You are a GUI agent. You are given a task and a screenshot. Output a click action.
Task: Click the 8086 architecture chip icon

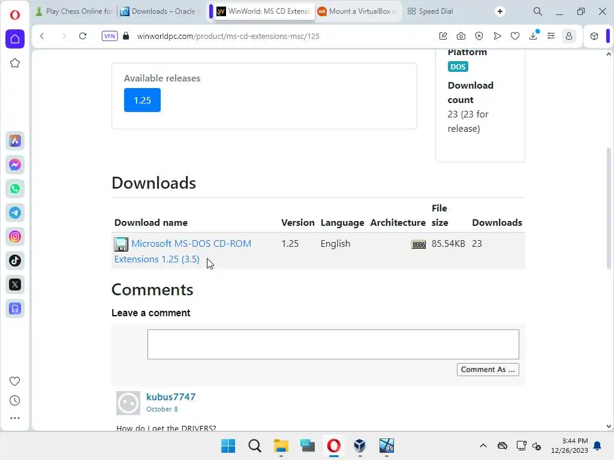pos(419,244)
